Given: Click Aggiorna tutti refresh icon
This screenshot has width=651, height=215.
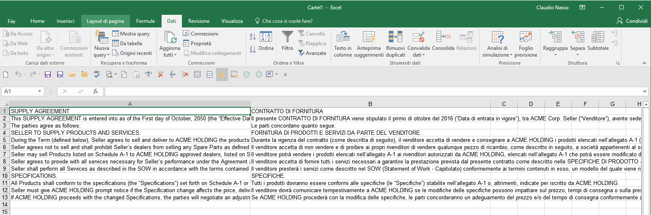Looking at the screenshot, I should [x=170, y=37].
